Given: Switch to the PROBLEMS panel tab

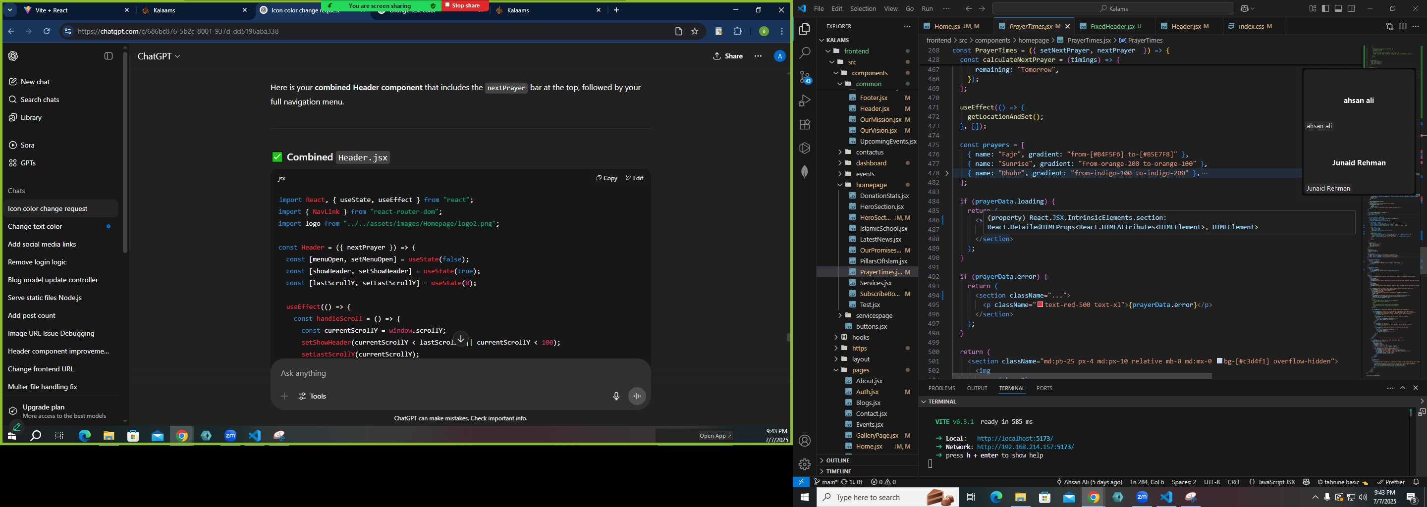Looking at the screenshot, I should pos(941,388).
